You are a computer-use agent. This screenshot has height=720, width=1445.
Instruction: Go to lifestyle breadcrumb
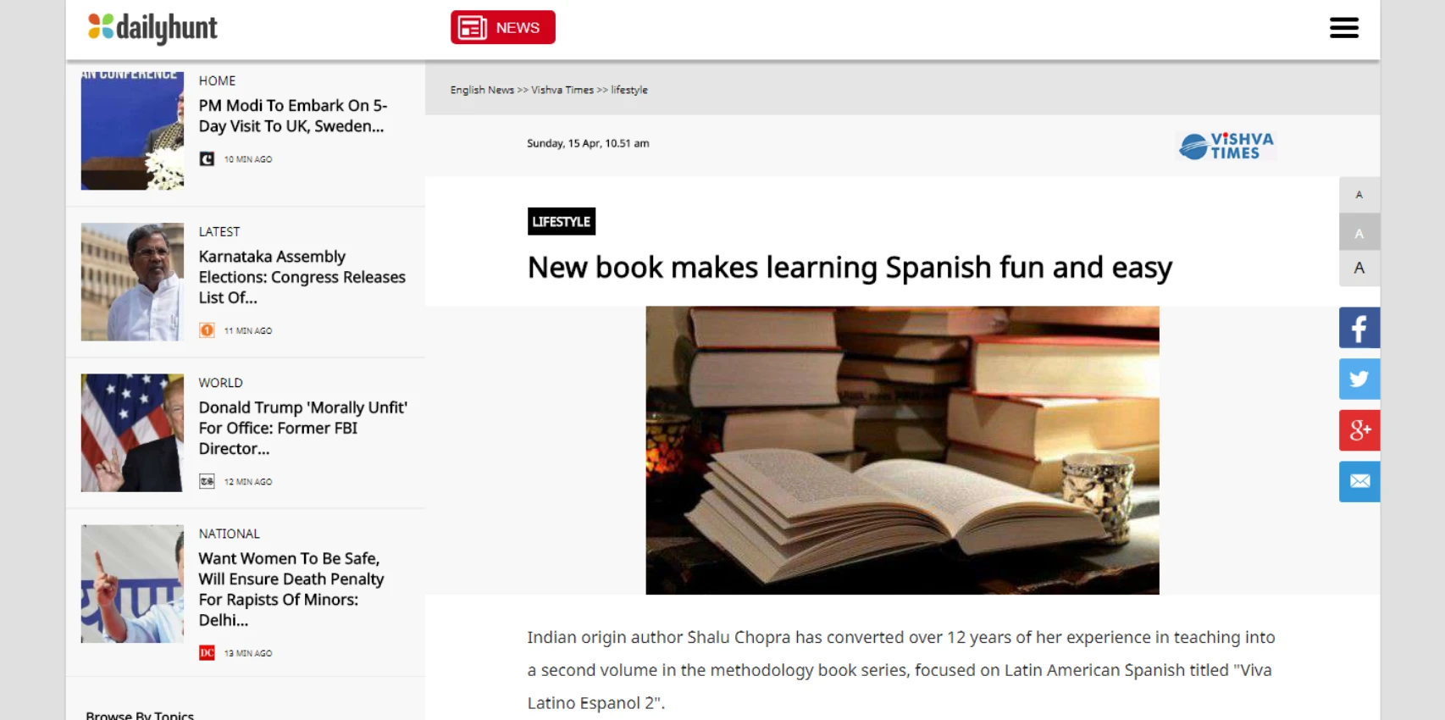(629, 90)
